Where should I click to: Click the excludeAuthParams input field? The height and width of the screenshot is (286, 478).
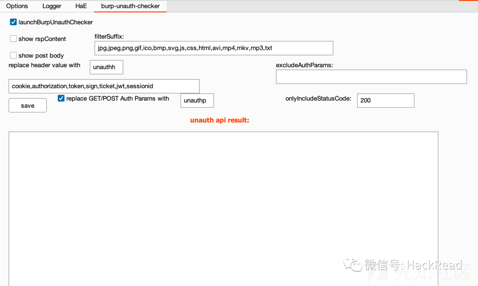click(x=371, y=77)
